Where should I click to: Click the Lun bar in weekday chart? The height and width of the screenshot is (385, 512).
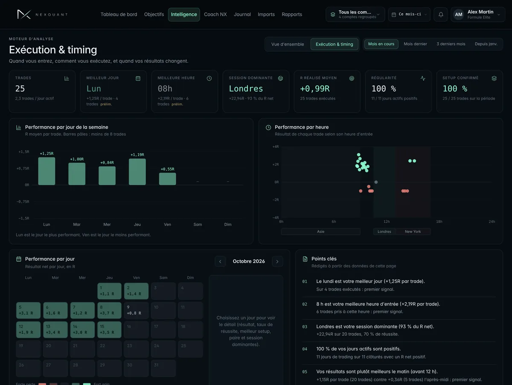(47, 171)
